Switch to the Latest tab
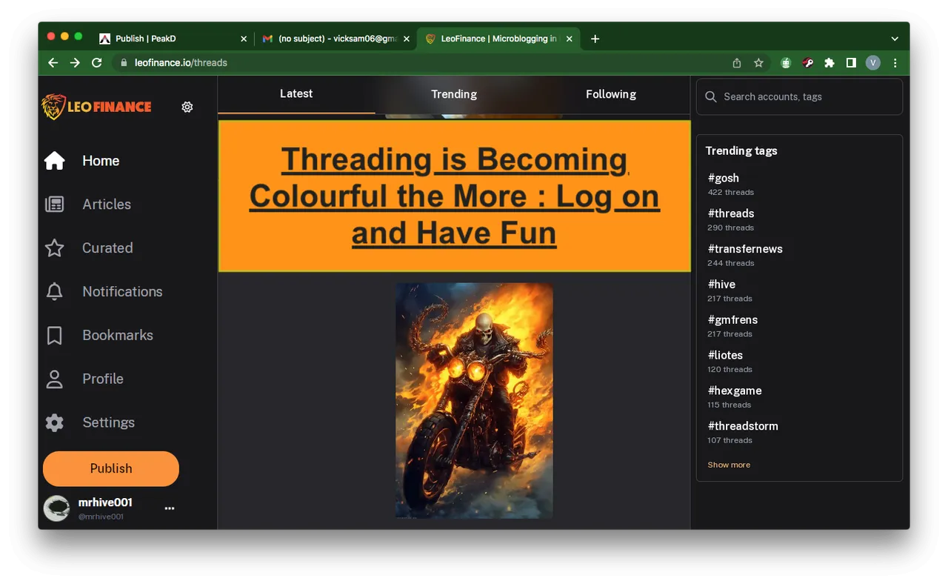The width and height of the screenshot is (948, 584). [x=296, y=94]
